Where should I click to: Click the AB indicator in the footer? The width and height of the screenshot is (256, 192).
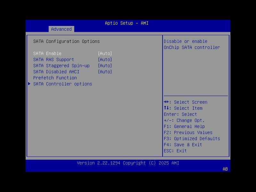(x=225, y=169)
